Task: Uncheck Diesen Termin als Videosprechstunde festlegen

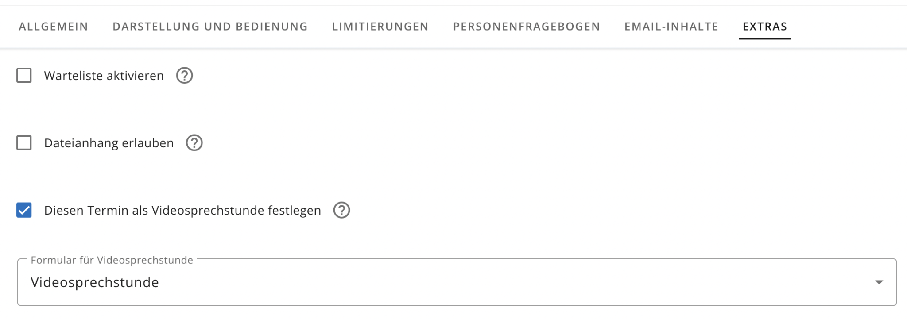Action: click(24, 210)
